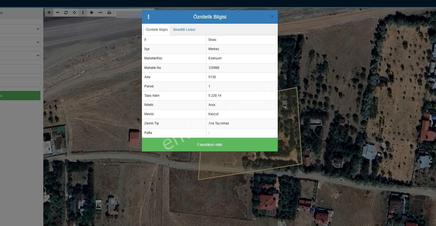Click the Favorilere ekle button
Image resolution: width=436 pixels, height=226 pixels.
210,145
